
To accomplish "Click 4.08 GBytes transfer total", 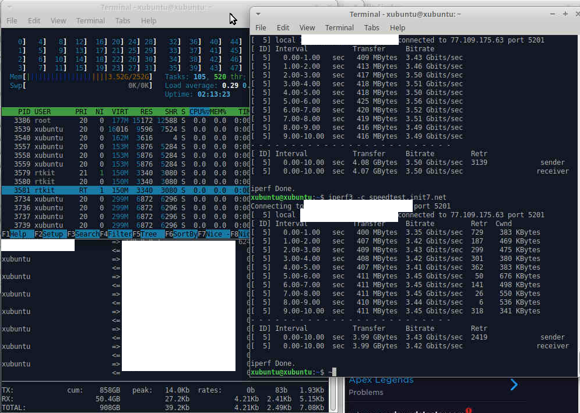I will (x=375, y=163).
